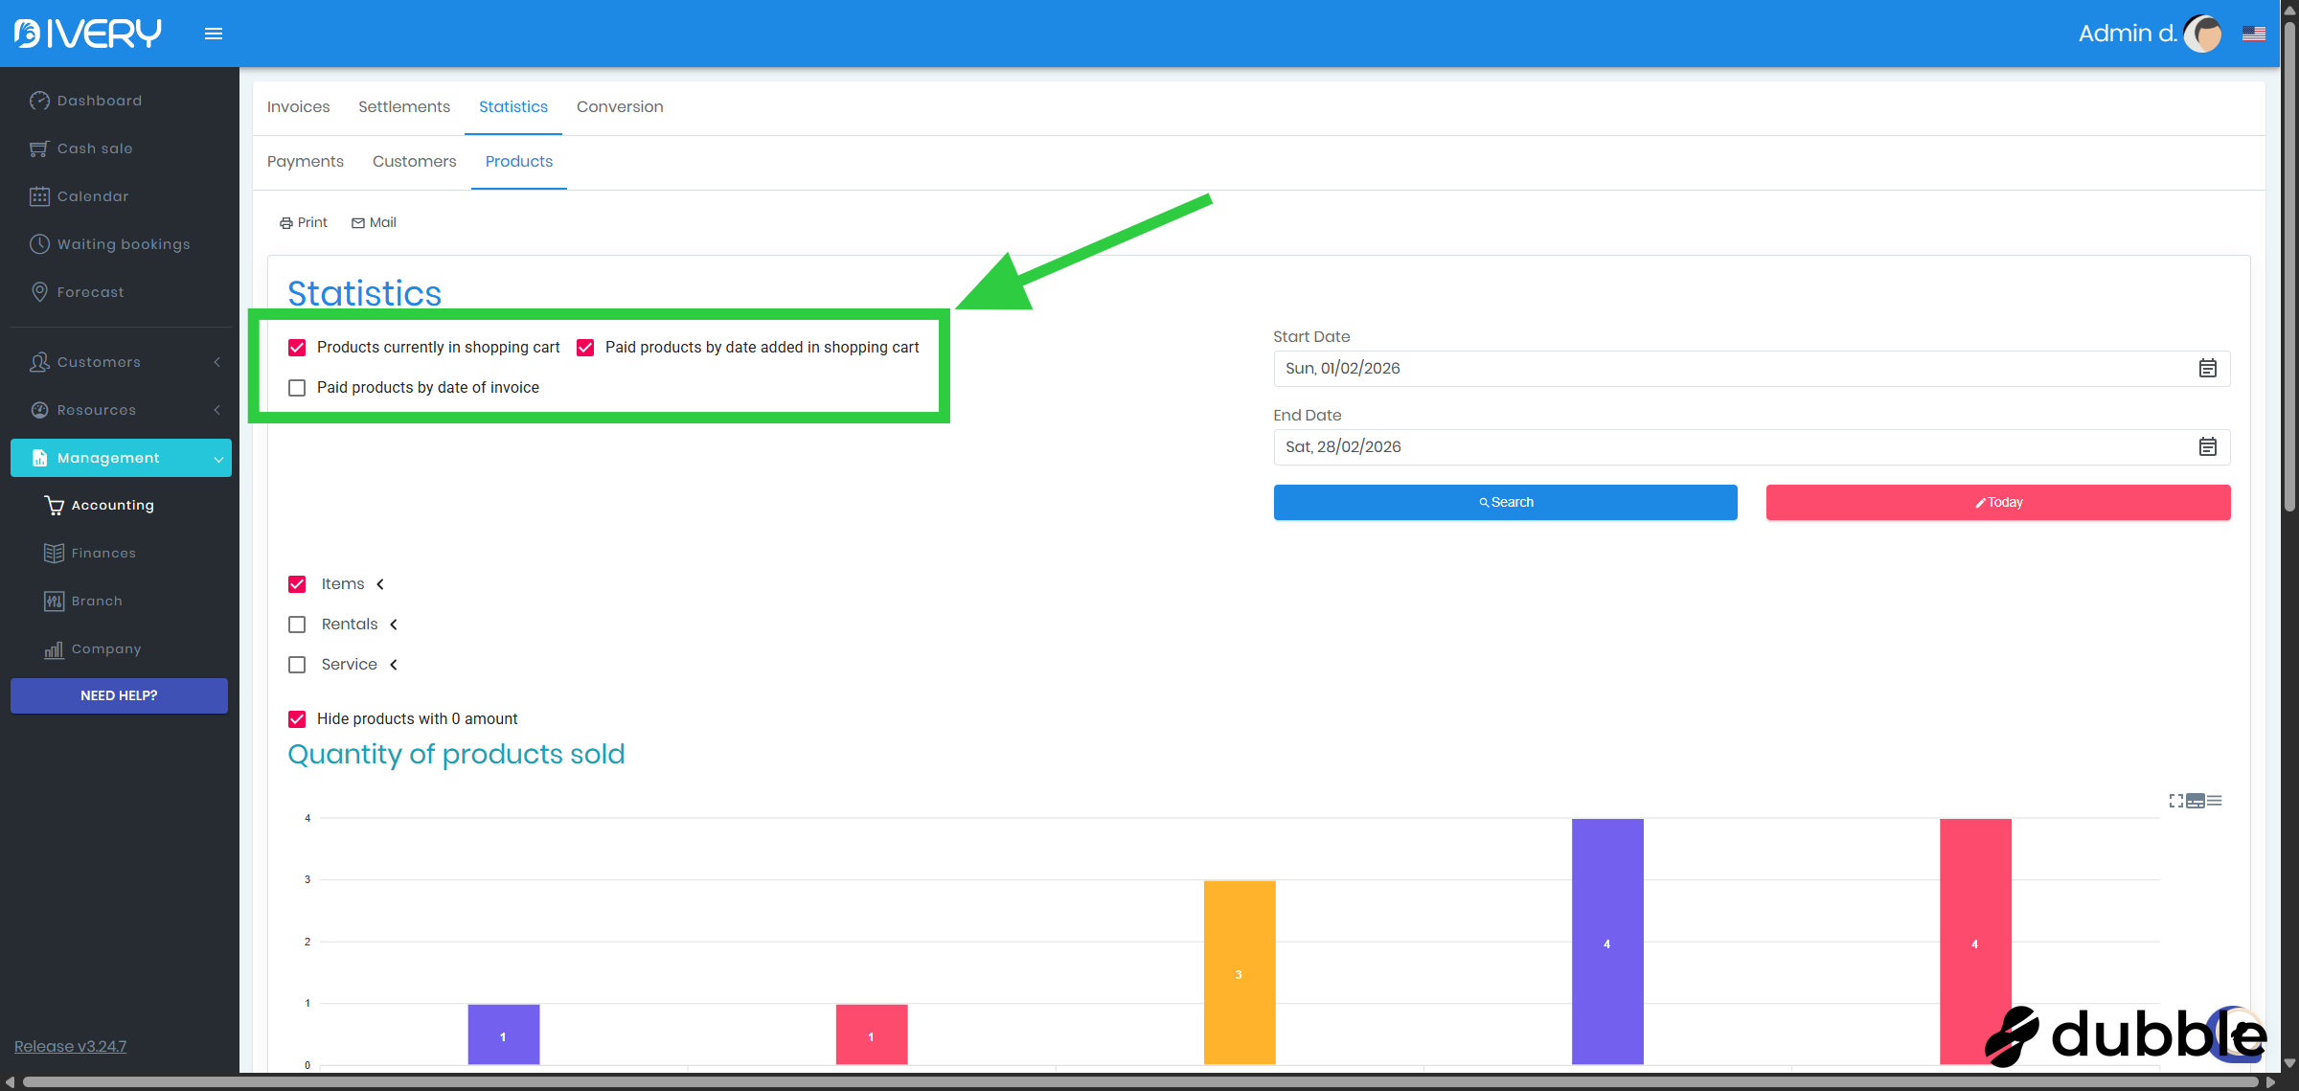Uncheck Products currently in shopping cart
Screen dimensions: 2299x1091
click(x=297, y=348)
